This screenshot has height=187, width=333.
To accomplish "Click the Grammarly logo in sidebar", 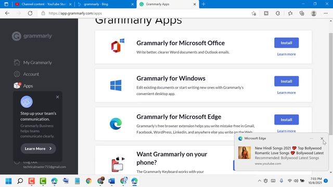I will (x=32, y=36).
